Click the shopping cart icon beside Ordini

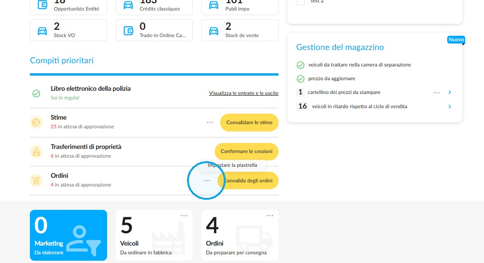tap(36, 180)
